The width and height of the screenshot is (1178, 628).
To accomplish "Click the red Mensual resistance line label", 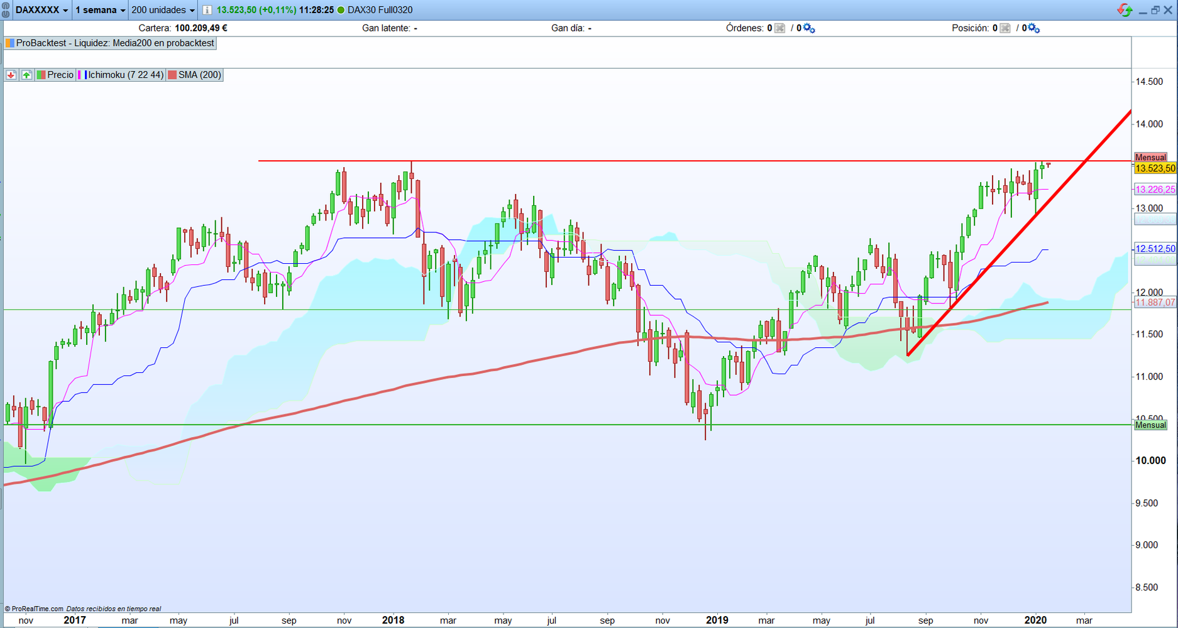I will click(1150, 158).
